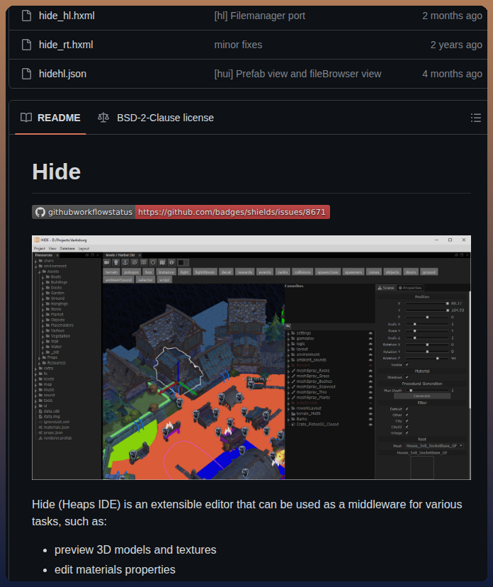Click the '4 months ago' timestamp
Image resolution: width=493 pixels, height=587 pixels.
452,74
